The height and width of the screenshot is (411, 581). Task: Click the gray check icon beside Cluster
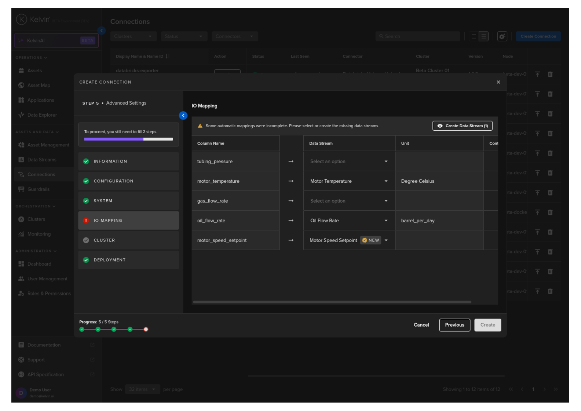[x=86, y=240]
